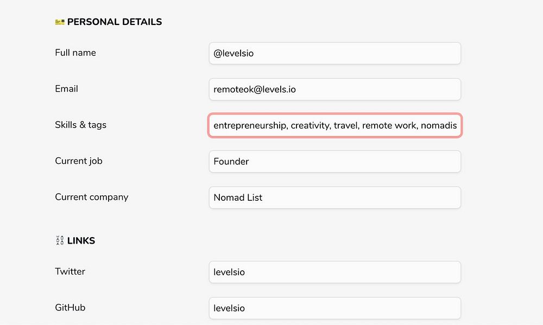Screen dimensions: 543x325
Task: Click the PERSONAL DETAILS section heading
Action: [115, 22]
